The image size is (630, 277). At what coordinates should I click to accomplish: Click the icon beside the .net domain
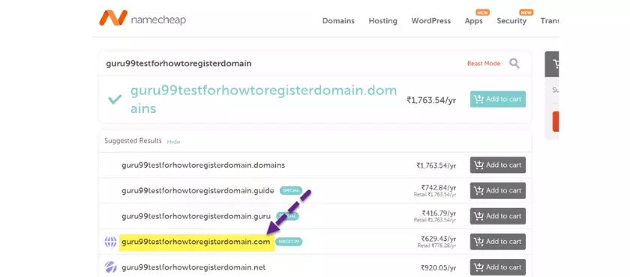[x=110, y=267]
